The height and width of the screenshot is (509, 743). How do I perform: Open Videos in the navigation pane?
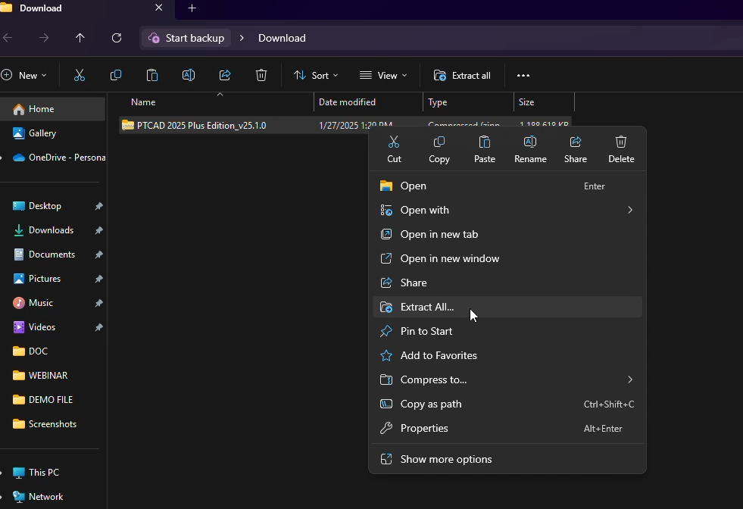coord(52,327)
